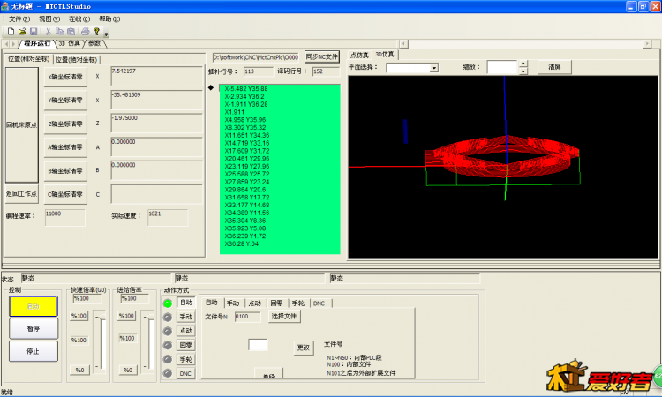The image size is (662, 397).
Task: Open the 平面选择 dropdown
Action: (x=433, y=68)
